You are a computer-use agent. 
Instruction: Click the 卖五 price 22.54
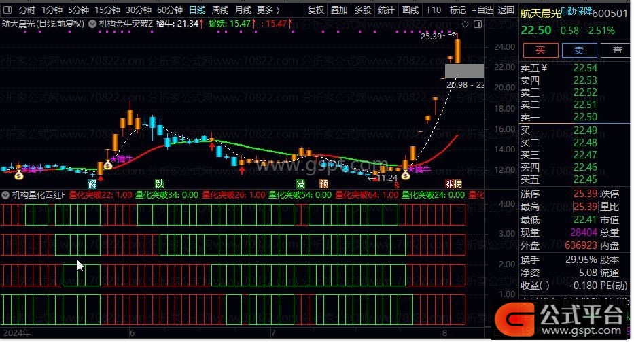[x=585, y=68]
